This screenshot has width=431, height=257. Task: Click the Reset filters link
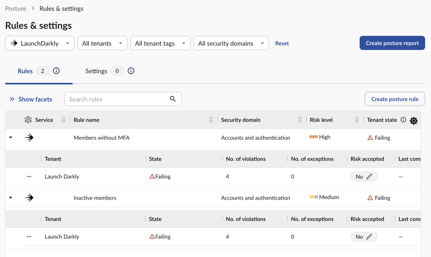[x=282, y=43]
